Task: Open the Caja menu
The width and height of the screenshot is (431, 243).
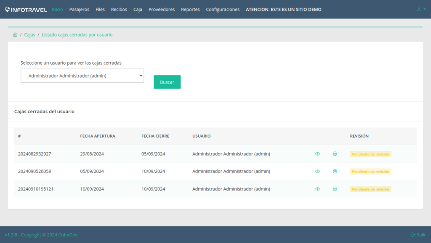Action: pyautogui.click(x=138, y=9)
